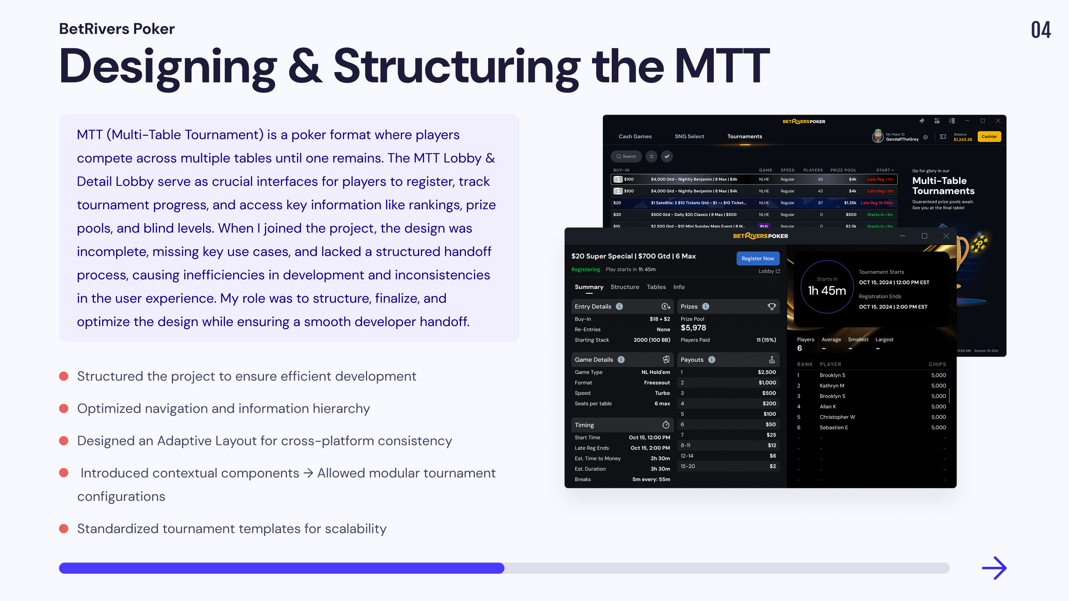Toggle the checkmark filter button
This screenshot has height=601, width=1069.
click(x=667, y=156)
